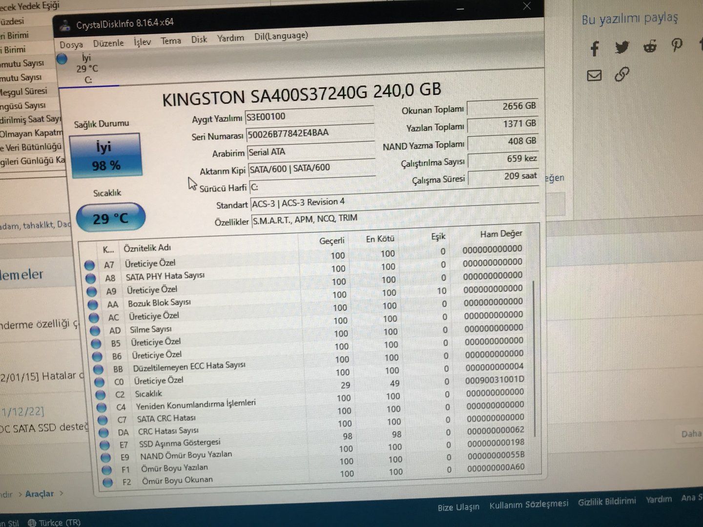This screenshot has width=703, height=527.
Task: Open the Tema menu
Action: click(x=171, y=41)
